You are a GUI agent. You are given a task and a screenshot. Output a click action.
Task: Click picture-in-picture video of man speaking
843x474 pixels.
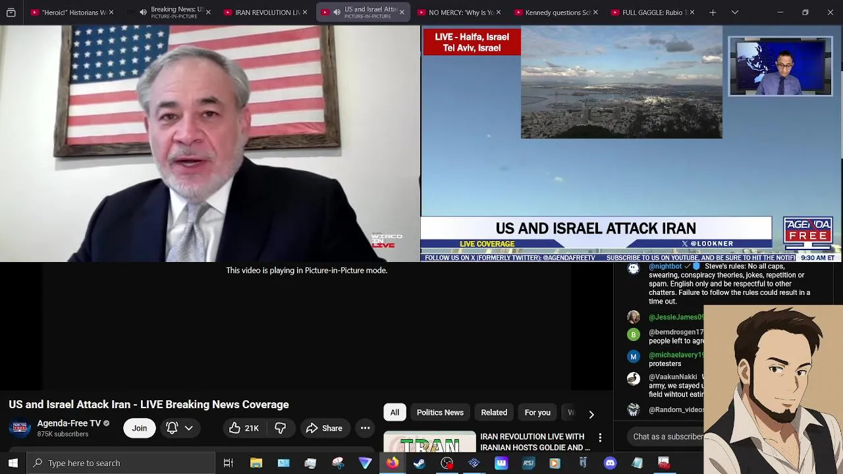[x=210, y=144]
